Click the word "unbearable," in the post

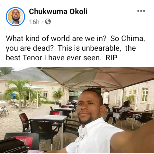click(102, 48)
